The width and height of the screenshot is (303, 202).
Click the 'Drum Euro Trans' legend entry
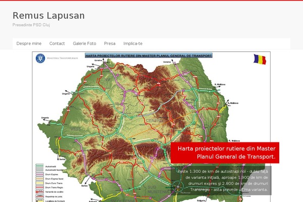49,183
